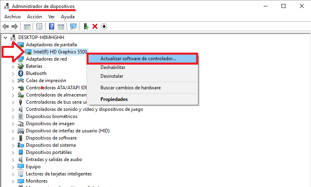Click the biometric devices fingerprint icon
The width and height of the screenshot is (311, 187).
click(20, 116)
